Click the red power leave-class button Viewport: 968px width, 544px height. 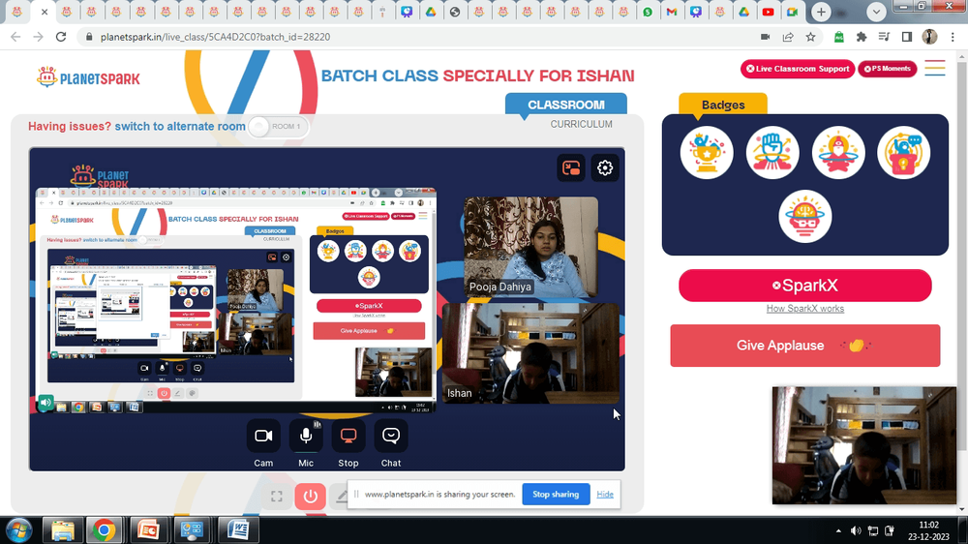(310, 497)
